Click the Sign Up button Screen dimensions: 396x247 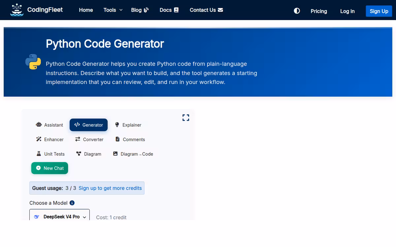point(379,11)
